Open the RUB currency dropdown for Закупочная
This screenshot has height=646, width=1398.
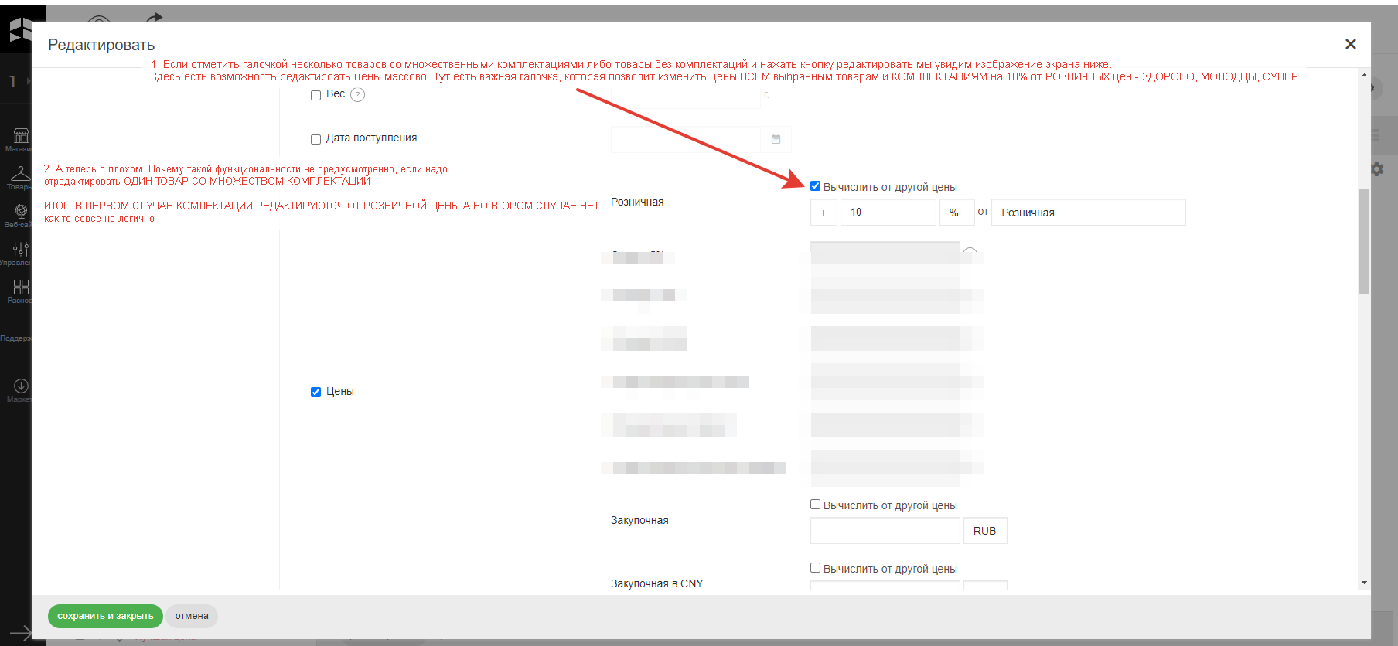[x=984, y=531]
